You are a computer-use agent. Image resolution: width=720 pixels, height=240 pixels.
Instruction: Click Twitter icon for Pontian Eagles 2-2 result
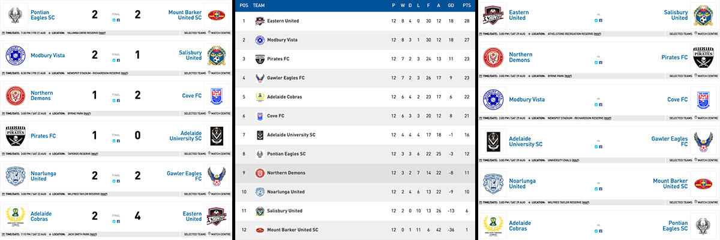pos(114,20)
